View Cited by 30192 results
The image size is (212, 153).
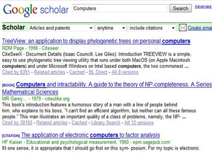pos(17,123)
